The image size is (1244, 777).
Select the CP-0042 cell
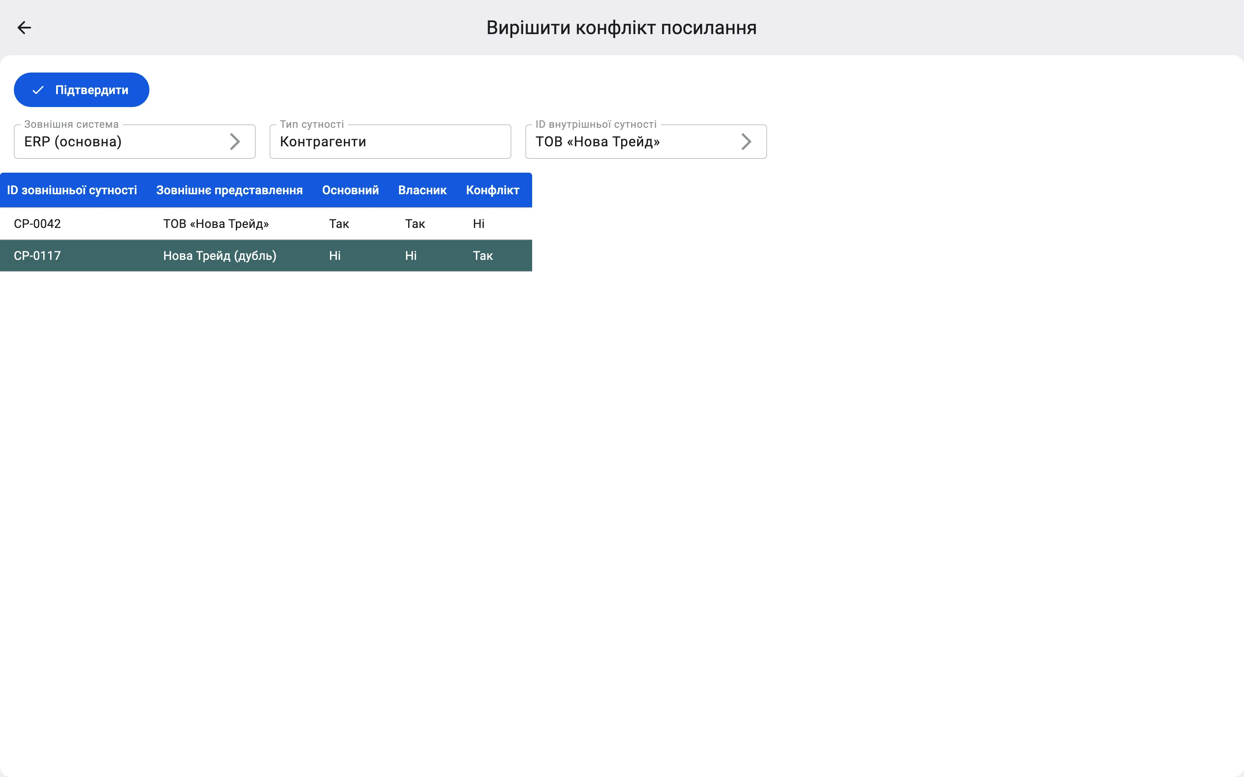click(x=37, y=224)
